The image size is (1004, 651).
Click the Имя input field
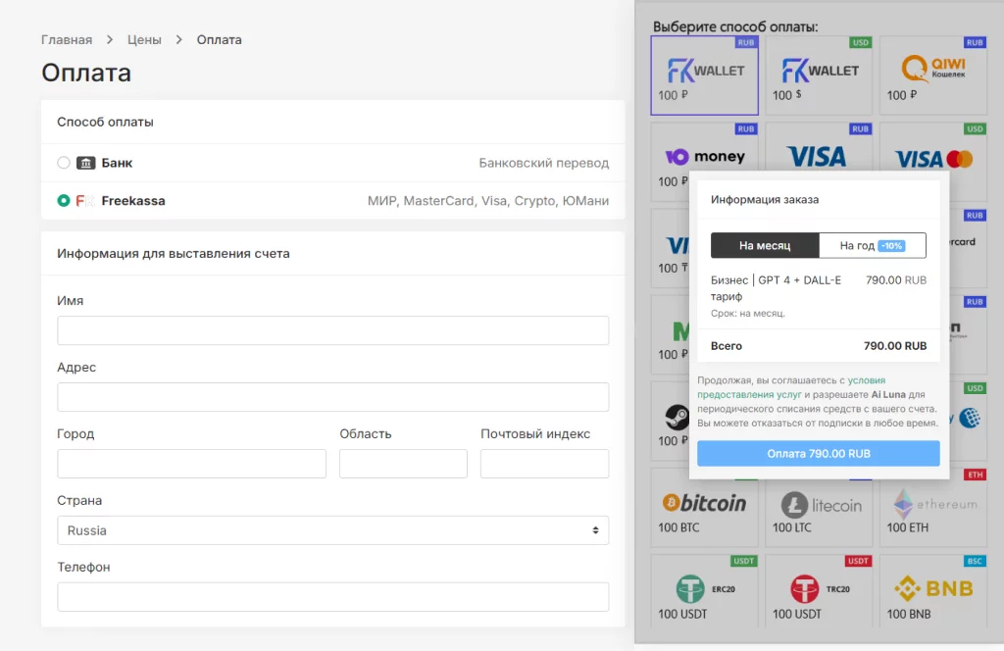332,330
